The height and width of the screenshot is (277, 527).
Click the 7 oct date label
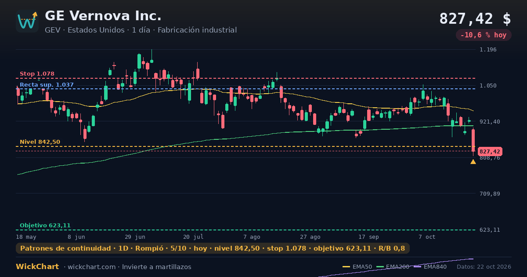[x=427, y=237]
